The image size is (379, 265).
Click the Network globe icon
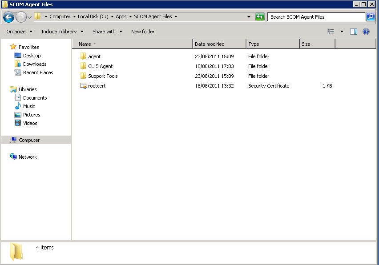13,157
